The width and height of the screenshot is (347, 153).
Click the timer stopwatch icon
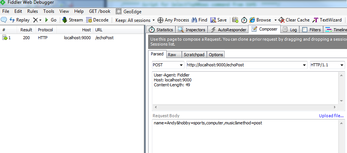[244, 20]
